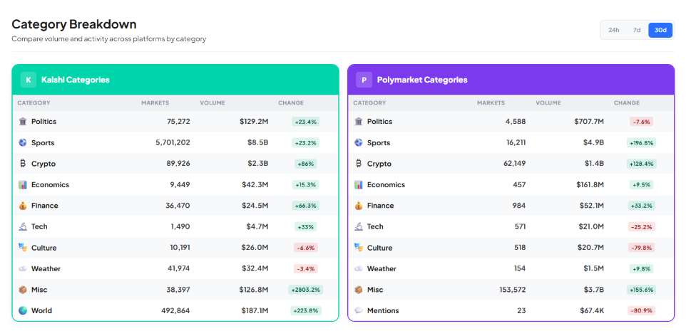Click the Polymarket P logo icon
The image size is (691, 331).
click(x=364, y=80)
